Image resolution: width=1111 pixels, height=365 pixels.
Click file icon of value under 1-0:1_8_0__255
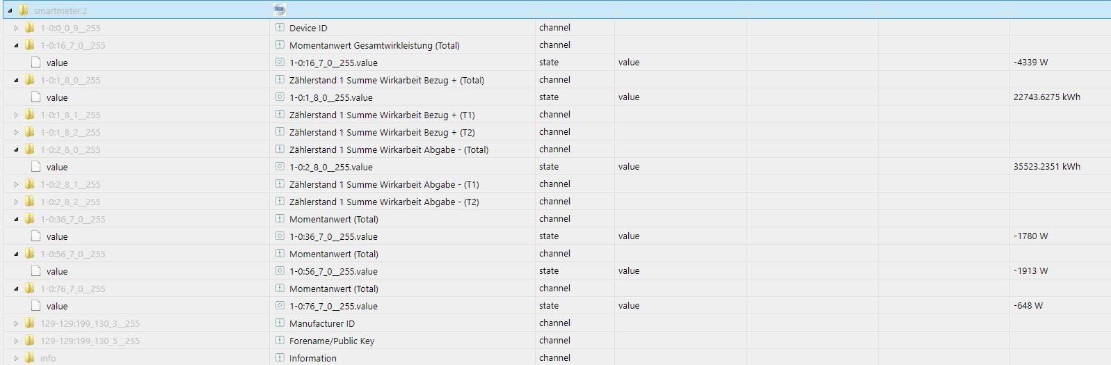point(36,97)
